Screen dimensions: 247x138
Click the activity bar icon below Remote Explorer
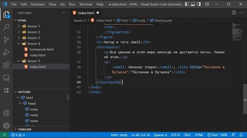click(6, 90)
